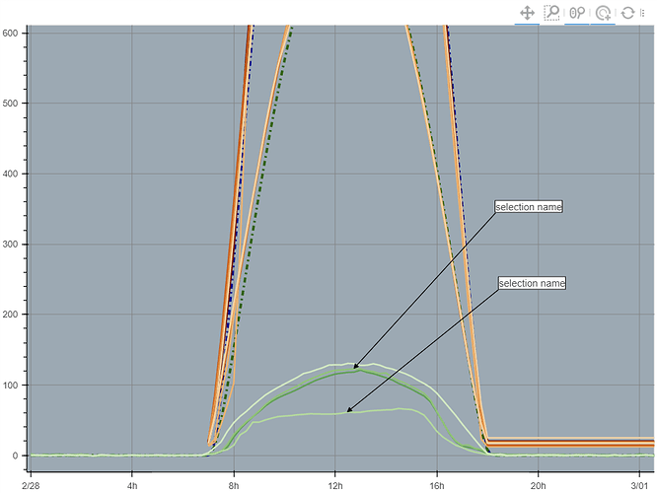This screenshot has width=657, height=493.
Task: Open the toolbar overflow menu
Action: 642,13
